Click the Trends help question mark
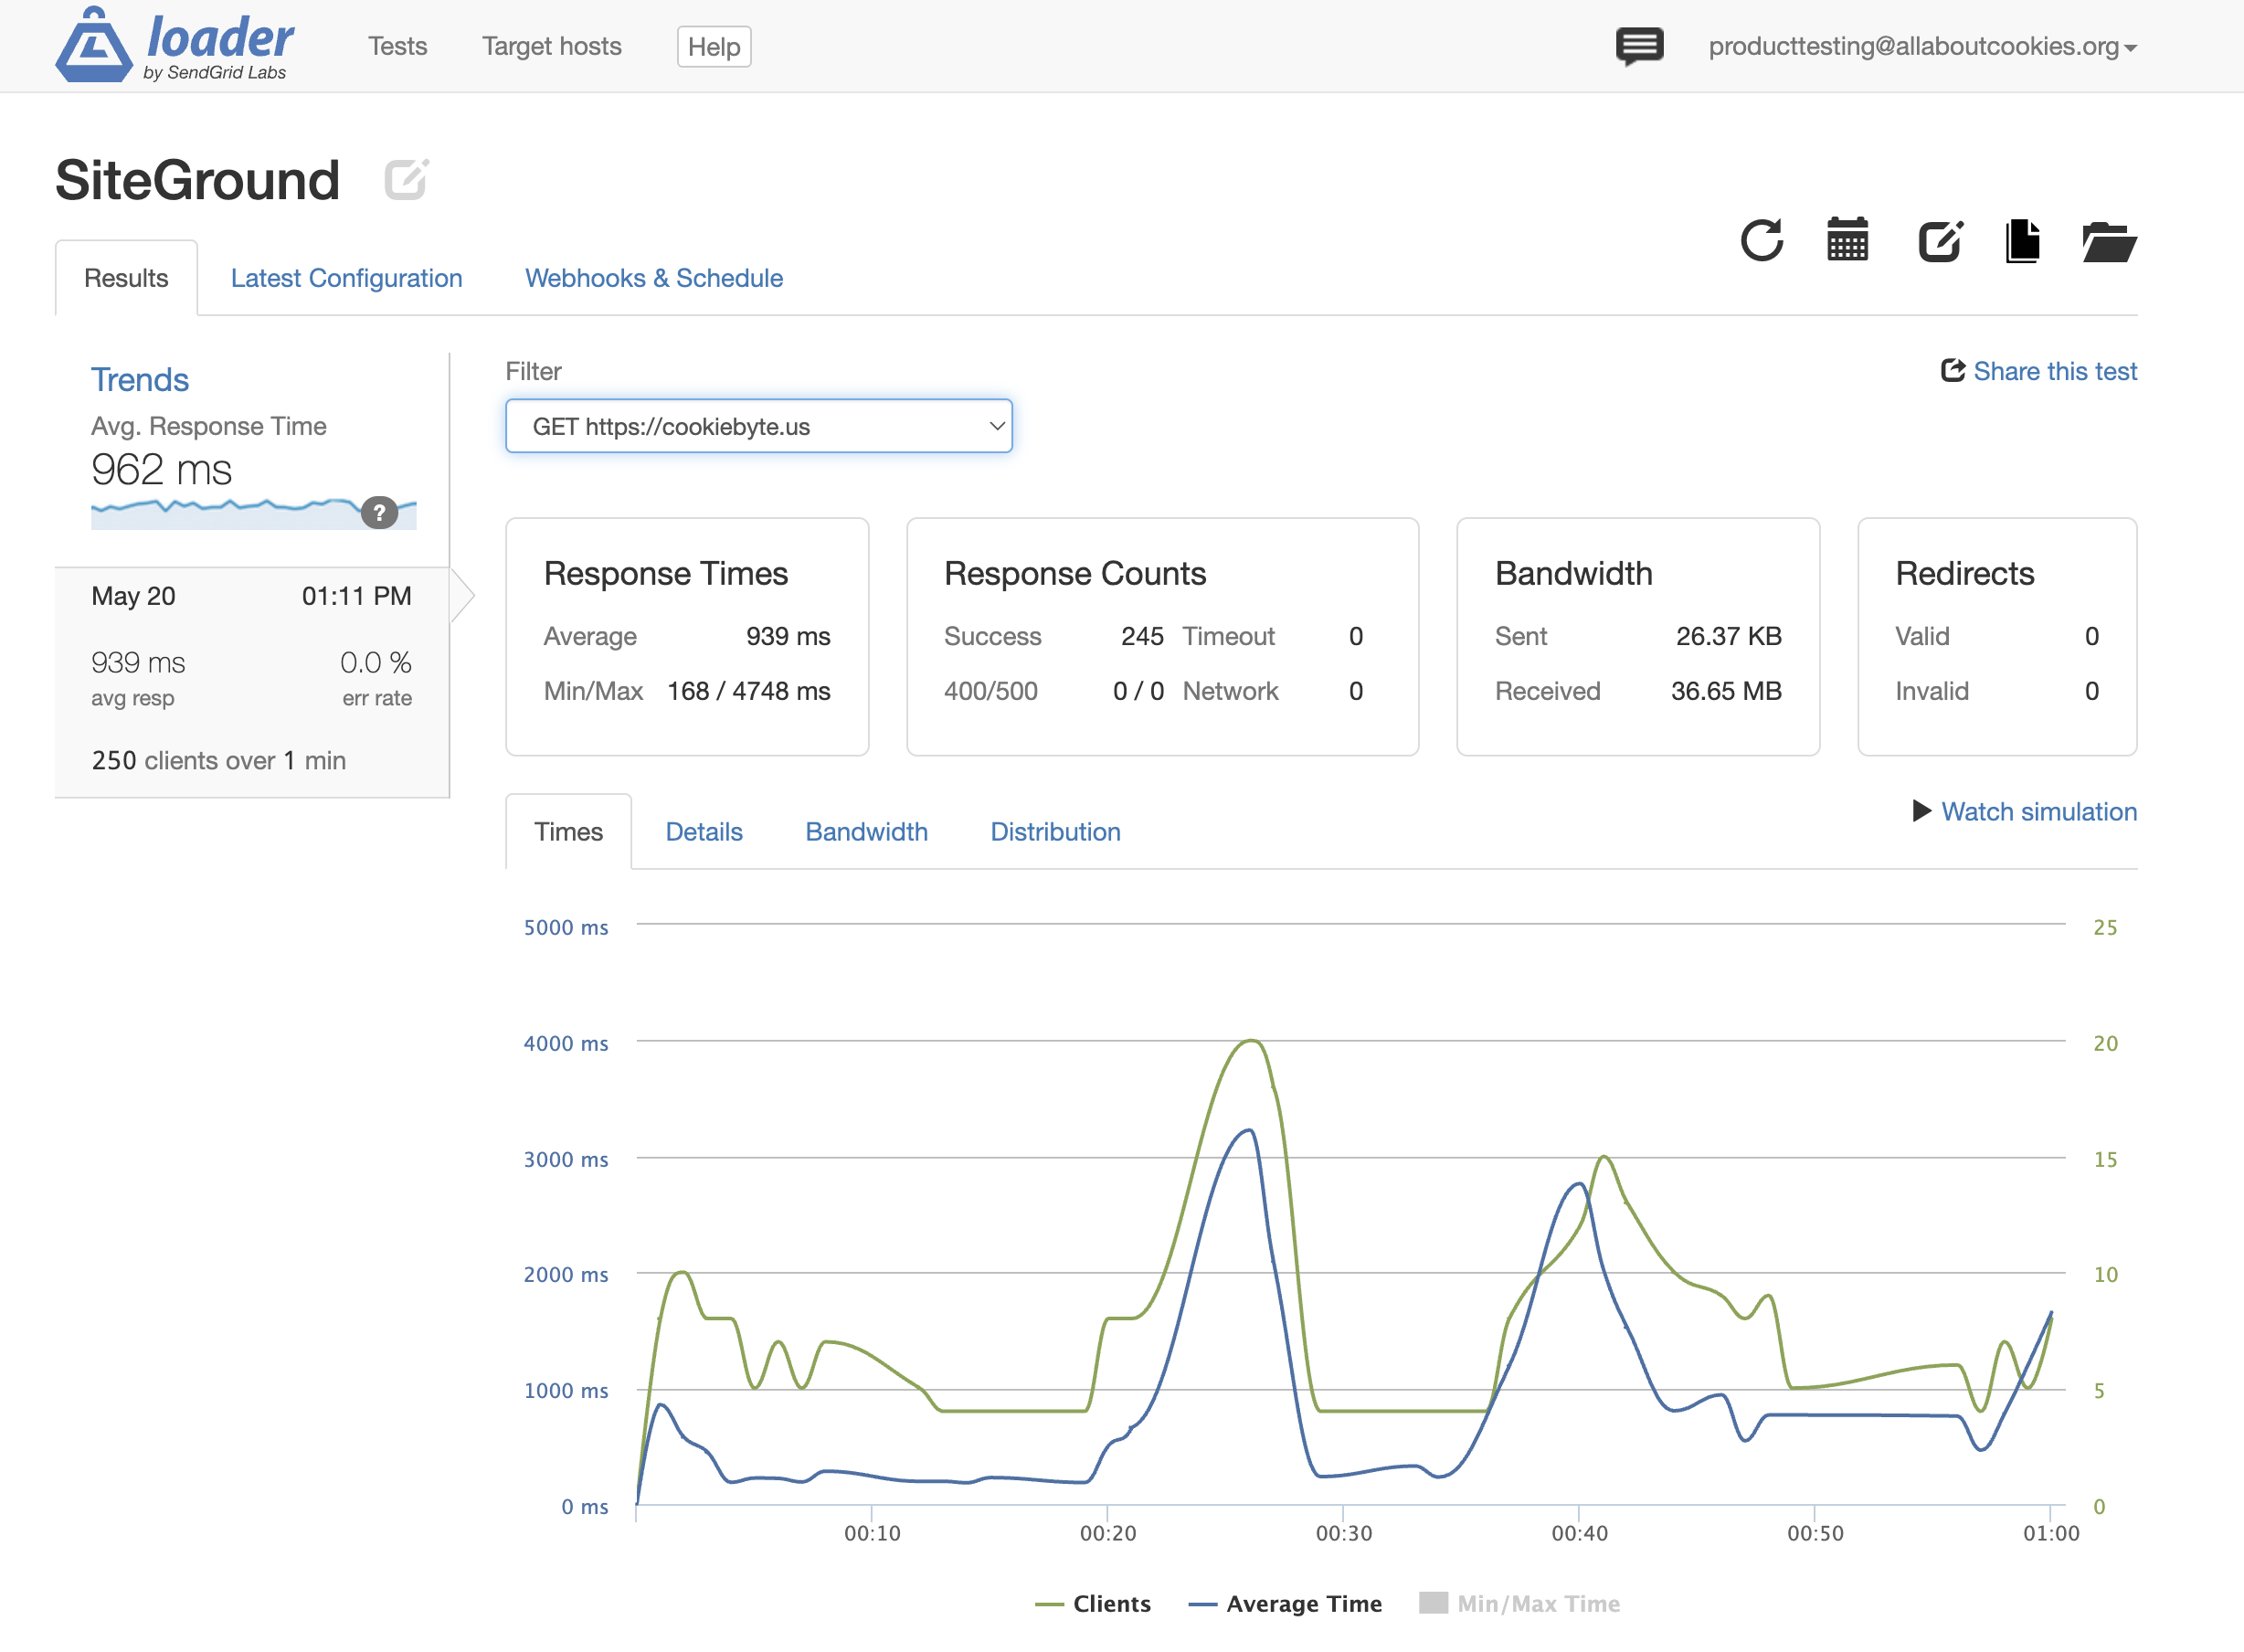The image size is (2244, 1652). [379, 513]
